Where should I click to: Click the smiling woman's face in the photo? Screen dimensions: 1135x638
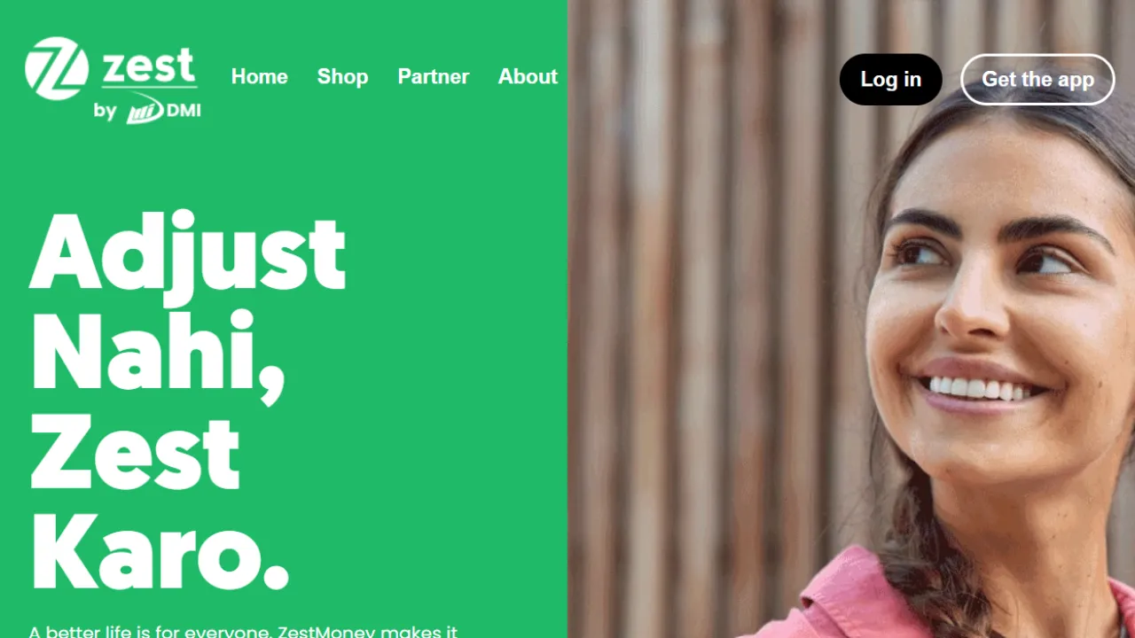(x=984, y=301)
